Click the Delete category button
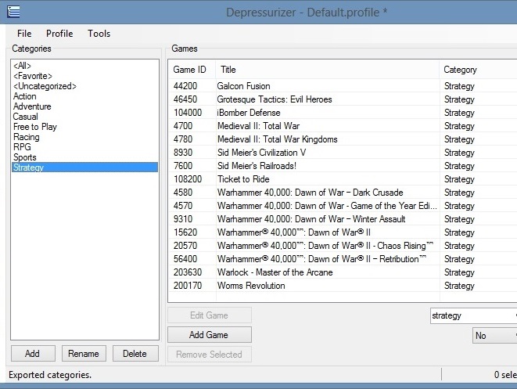The image size is (517, 389). click(135, 353)
